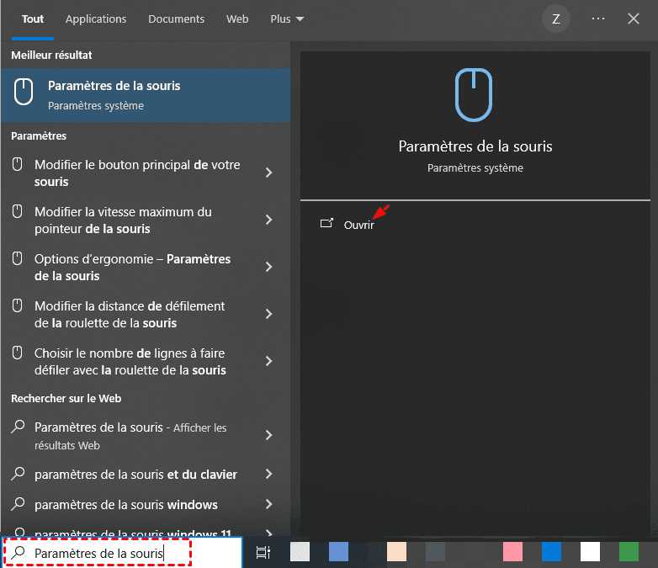
Task: Switch to the Web tab
Action: (x=237, y=19)
